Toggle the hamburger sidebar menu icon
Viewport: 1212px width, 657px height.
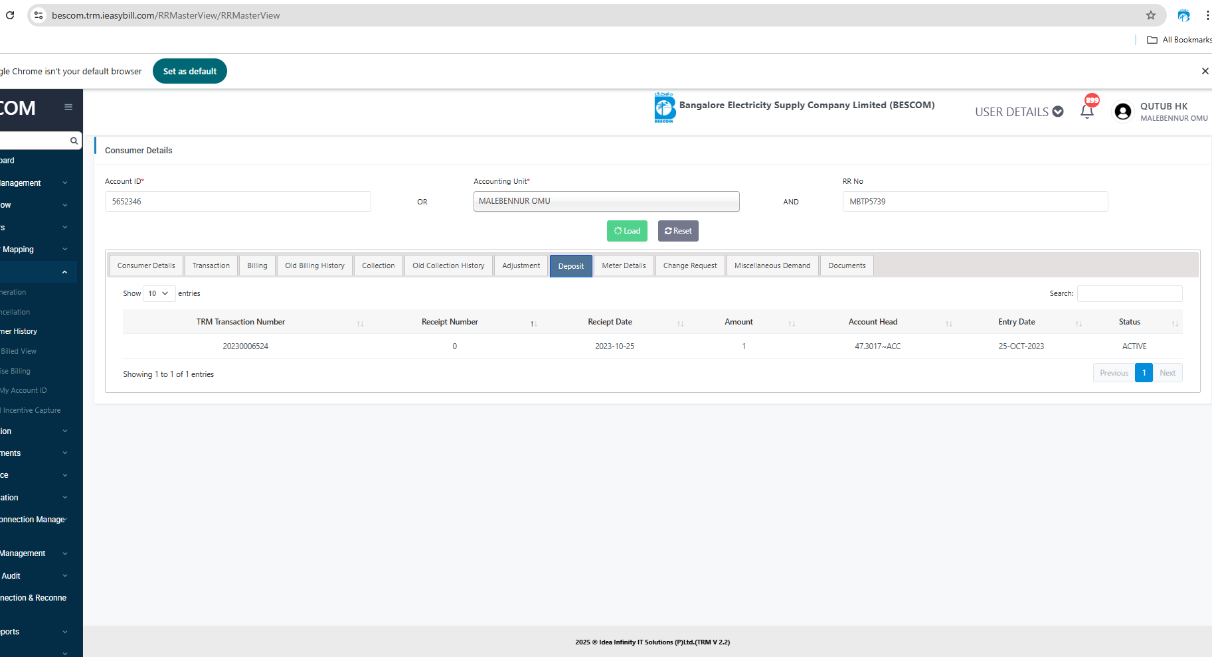point(68,108)
